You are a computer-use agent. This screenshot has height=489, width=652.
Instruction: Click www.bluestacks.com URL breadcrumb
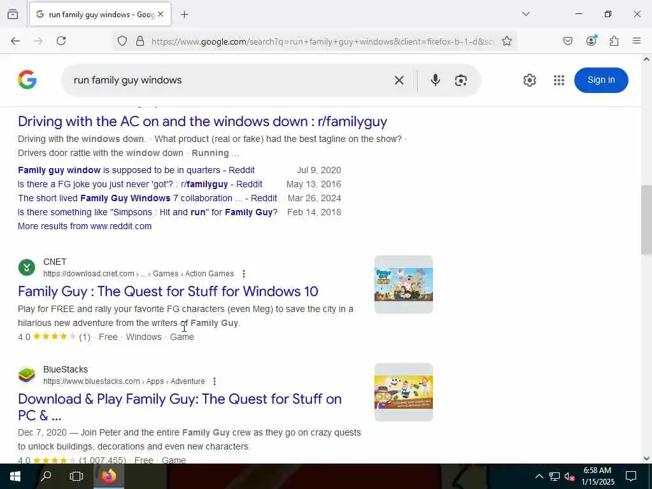124,381
